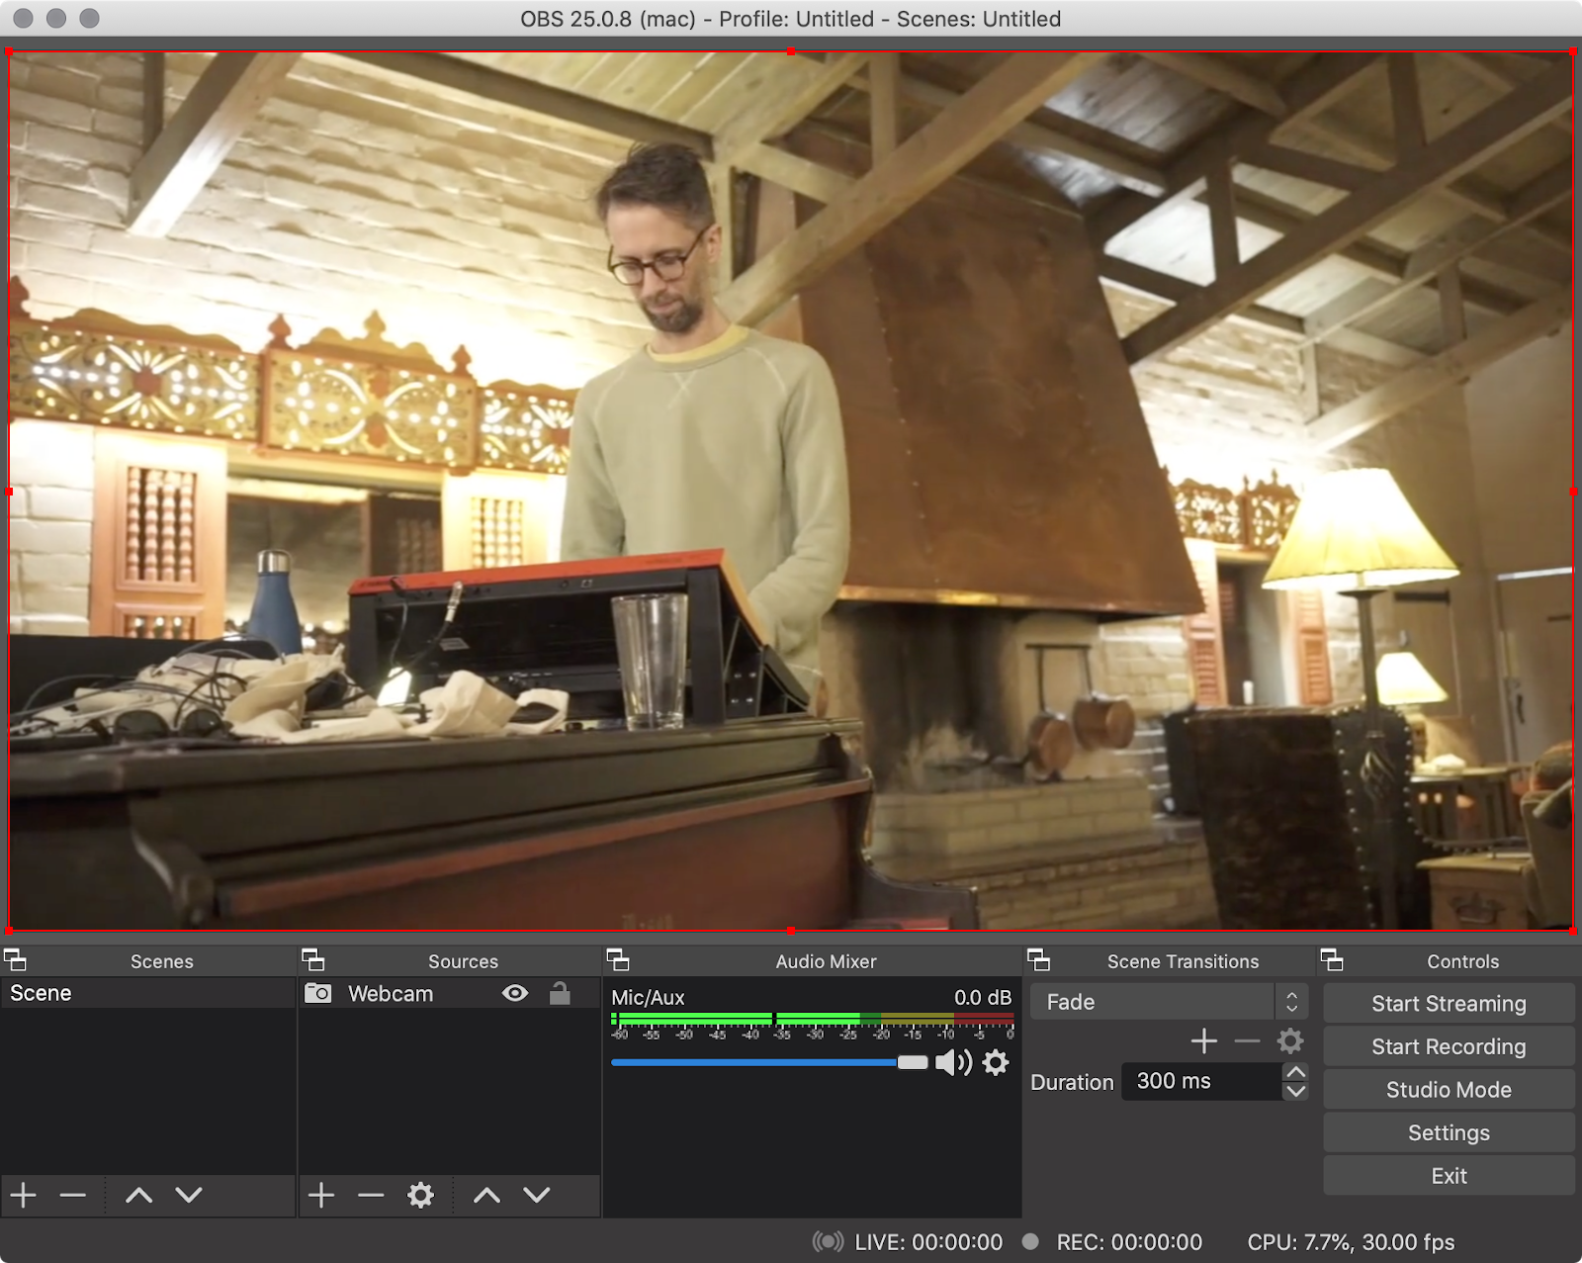The width and height of the screenshot is (1582, 1263).
Task: Click the 300 ms duration field
Action: [1201, 1081]
